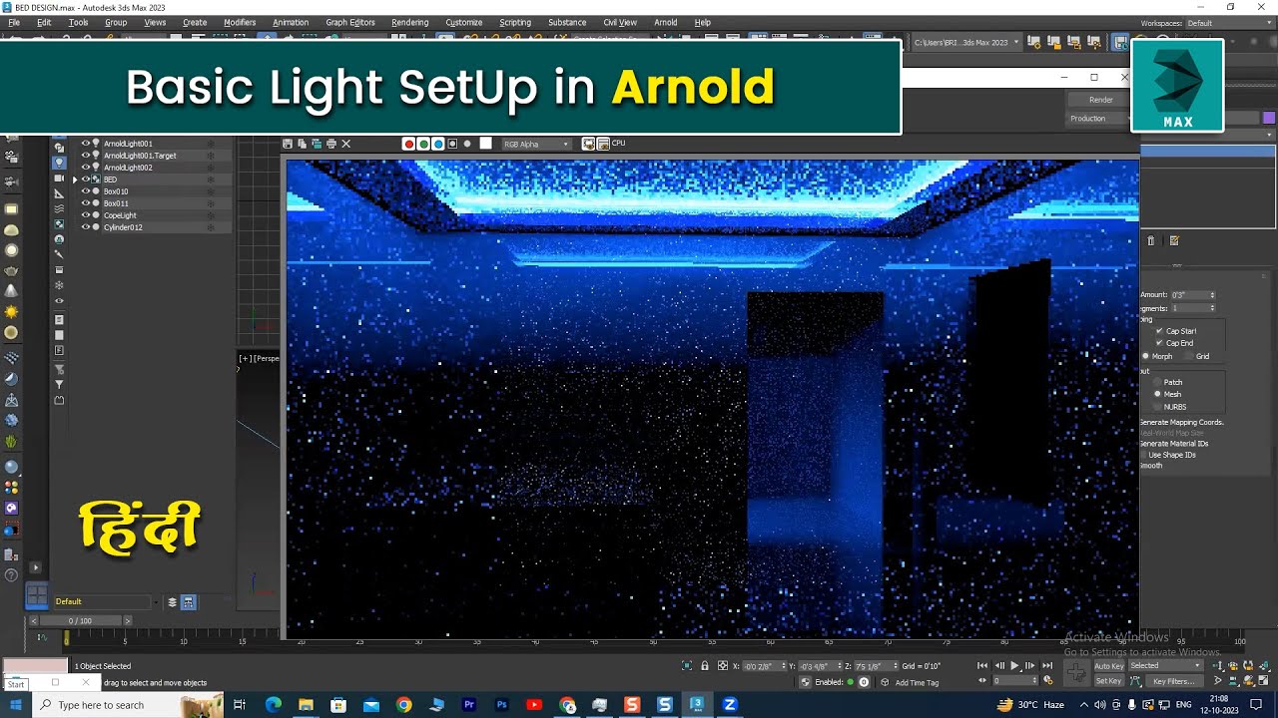
Task: Open the File menu
Action: (x=14, y=22)
